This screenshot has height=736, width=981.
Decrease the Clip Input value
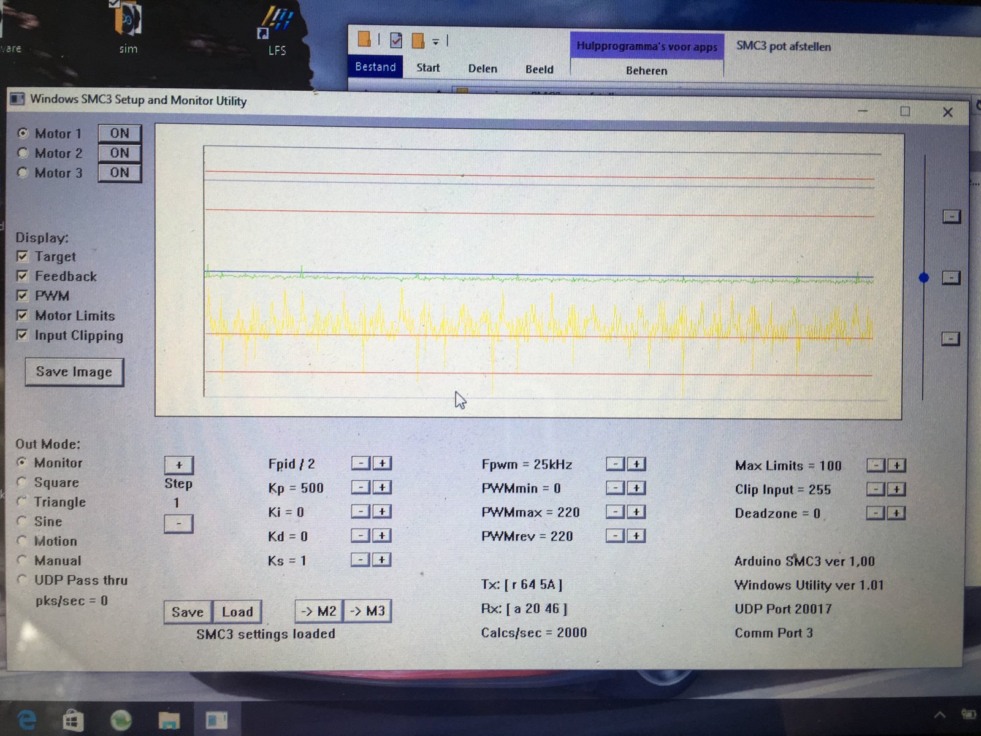point(876,489)
